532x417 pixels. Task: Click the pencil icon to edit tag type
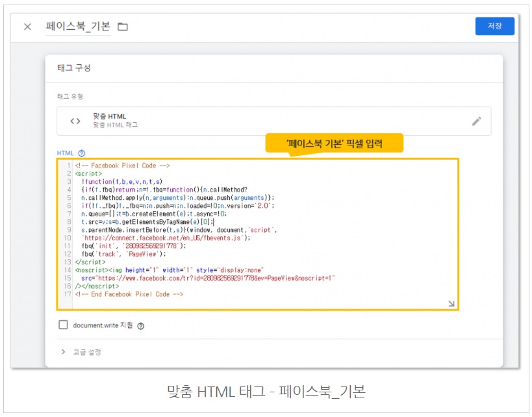point(476,121)
